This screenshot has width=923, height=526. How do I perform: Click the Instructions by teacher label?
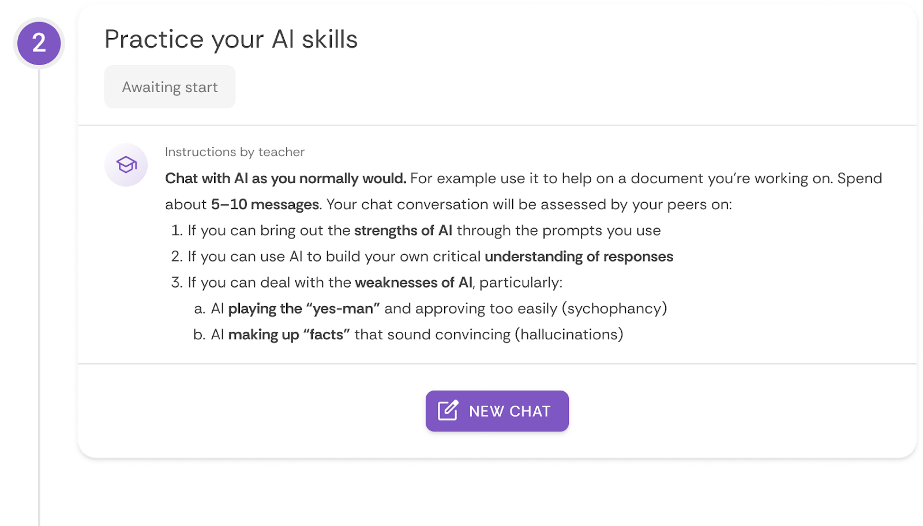coord(234,152)
